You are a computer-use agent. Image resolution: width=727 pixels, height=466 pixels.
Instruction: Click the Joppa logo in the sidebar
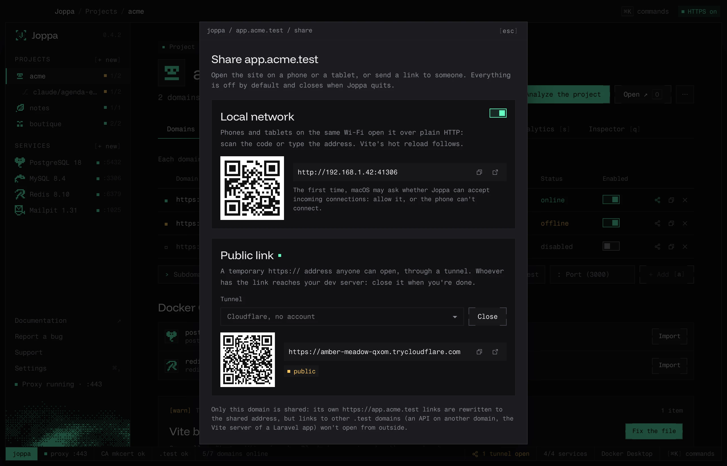tap(21, 36)
